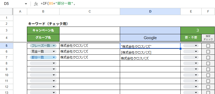Open 要・不要 dropdown in row 12
This screenshot has width=215, height=94.
coord(191,87)
